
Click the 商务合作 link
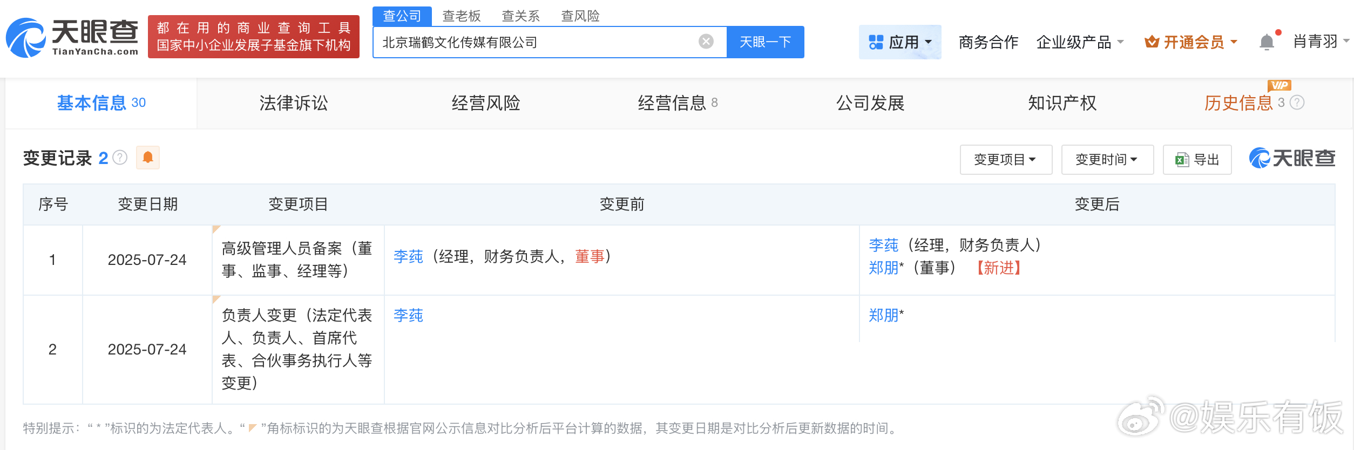(989, 42)
